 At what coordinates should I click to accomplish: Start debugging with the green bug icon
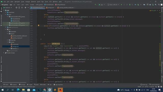(130, 5)
